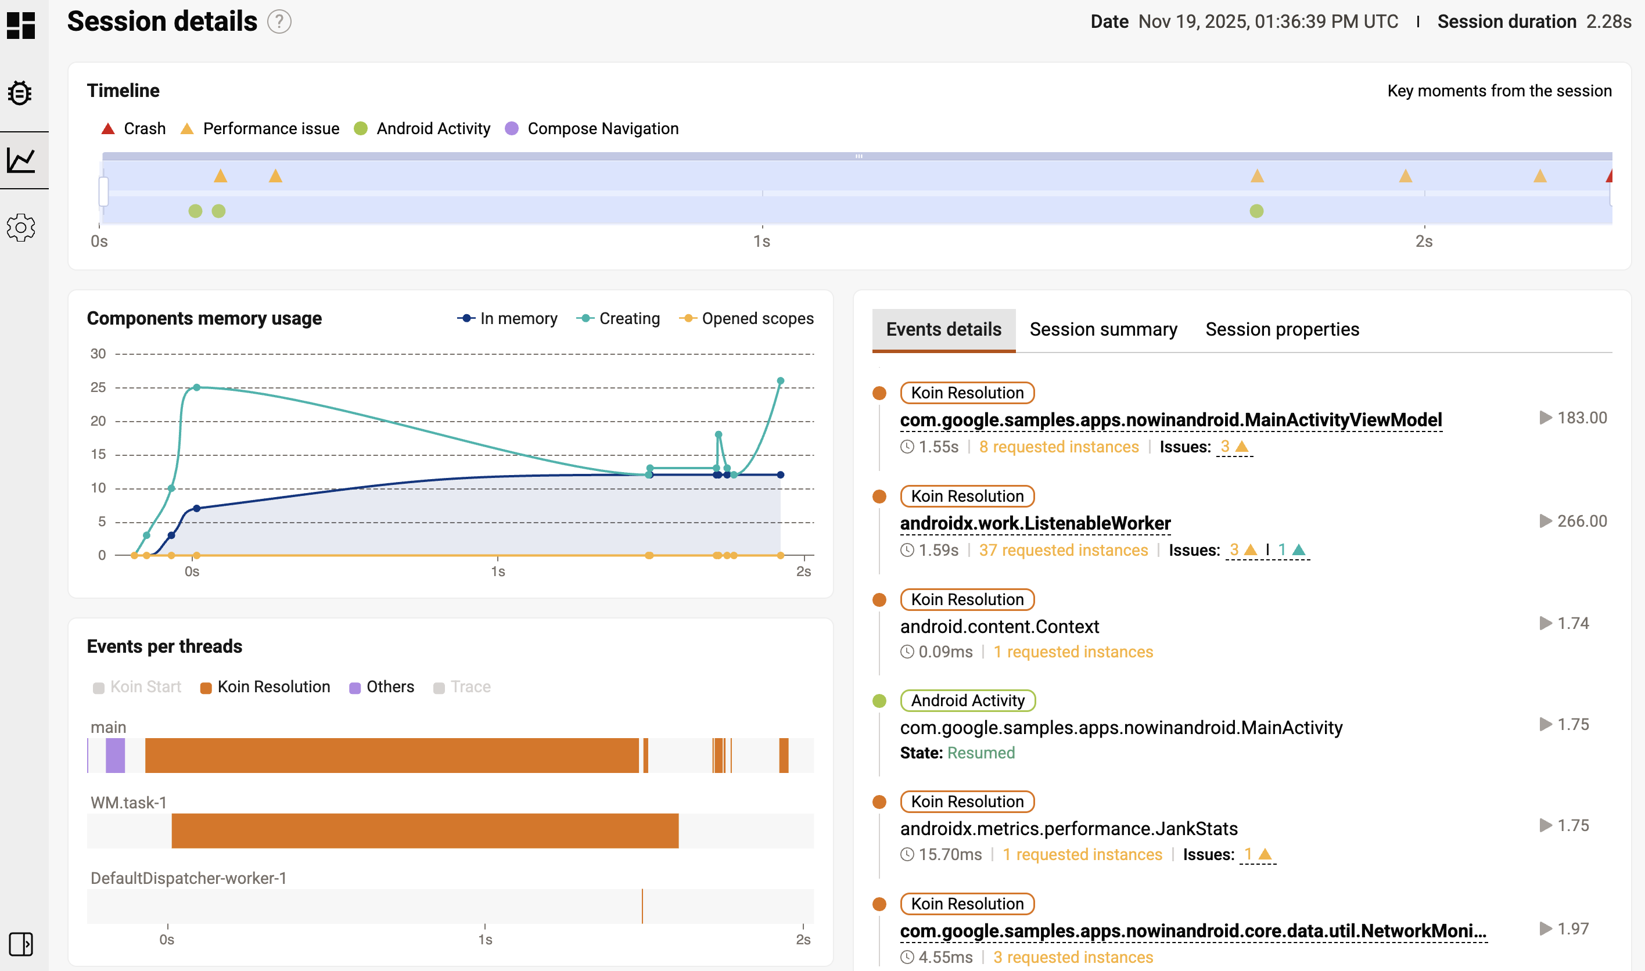1645x971 pixels.
Task: Switch to the Session summary tab
Action: pos(1103,329)
